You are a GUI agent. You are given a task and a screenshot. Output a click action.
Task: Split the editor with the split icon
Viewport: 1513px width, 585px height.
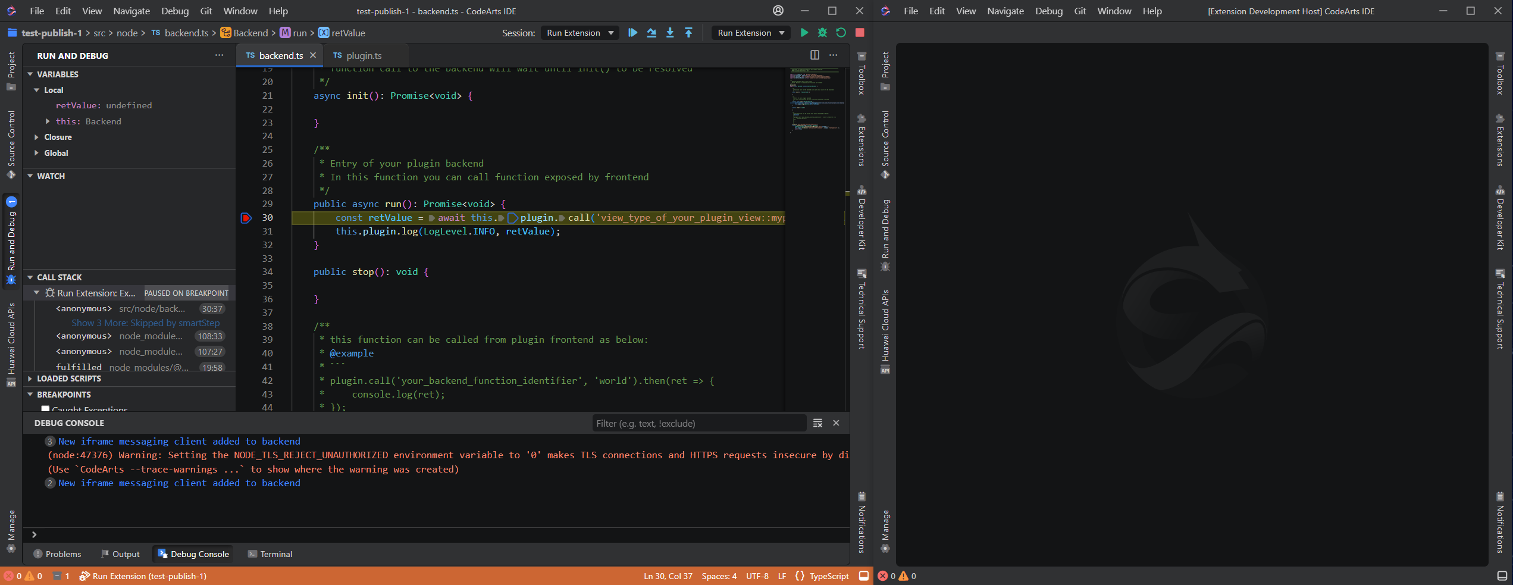click(815, 55)
